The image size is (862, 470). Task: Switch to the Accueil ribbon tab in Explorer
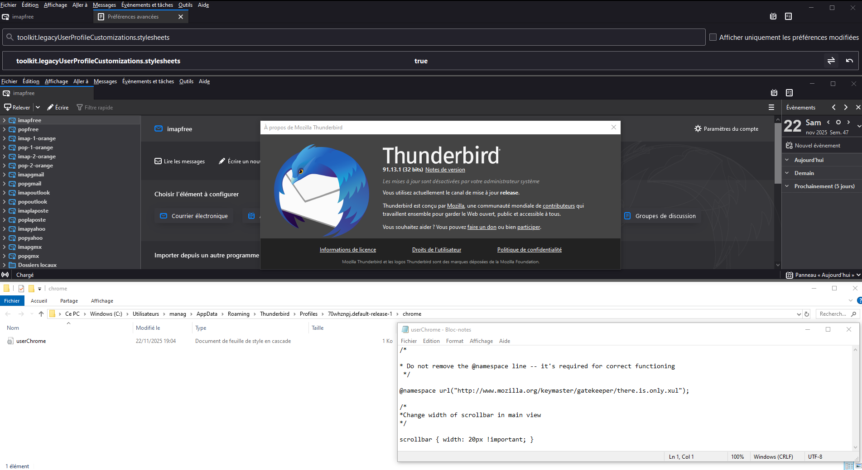[x=39, y=301]
